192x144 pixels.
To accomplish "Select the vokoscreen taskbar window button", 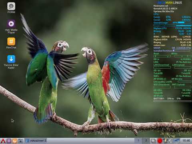I will click(36, 141).
